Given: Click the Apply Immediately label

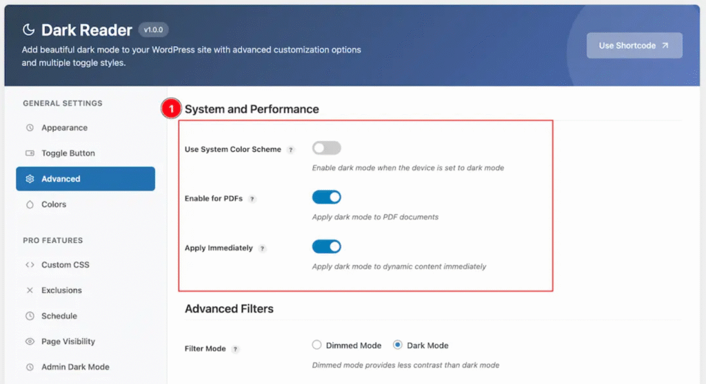Looking at the screenshot, I should [x=219, y=248].
